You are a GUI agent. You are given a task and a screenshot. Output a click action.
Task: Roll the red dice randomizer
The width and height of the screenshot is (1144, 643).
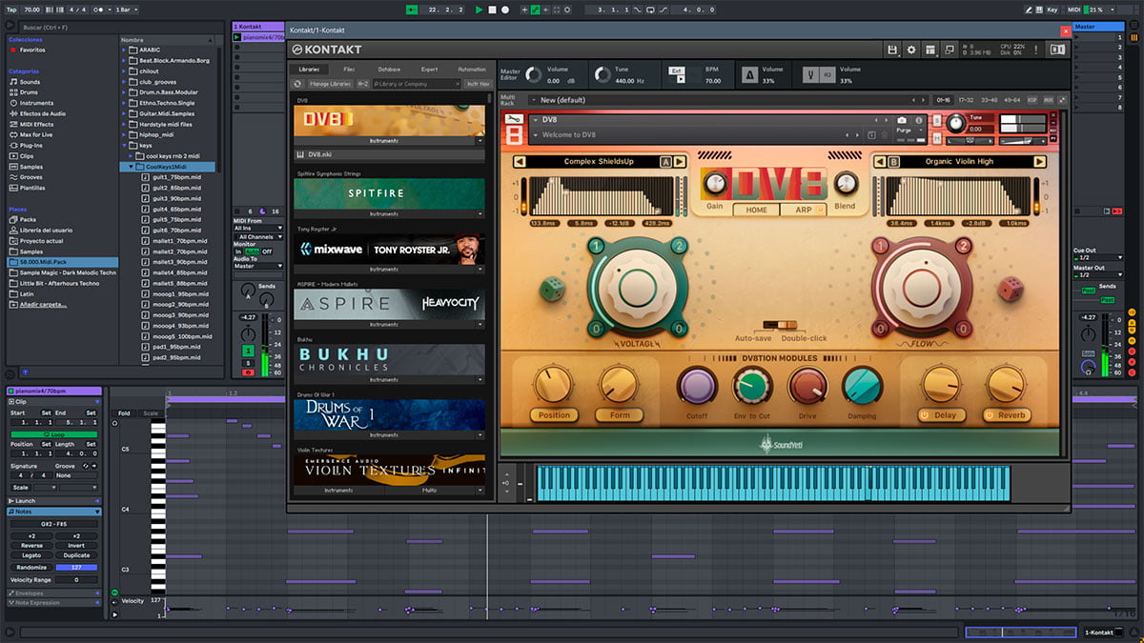click(1010, 288)
